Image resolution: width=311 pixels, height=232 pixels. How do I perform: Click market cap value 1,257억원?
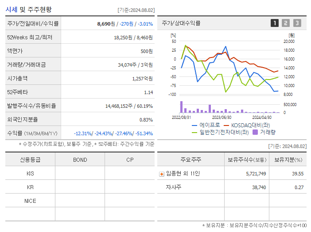click(142, 79)
